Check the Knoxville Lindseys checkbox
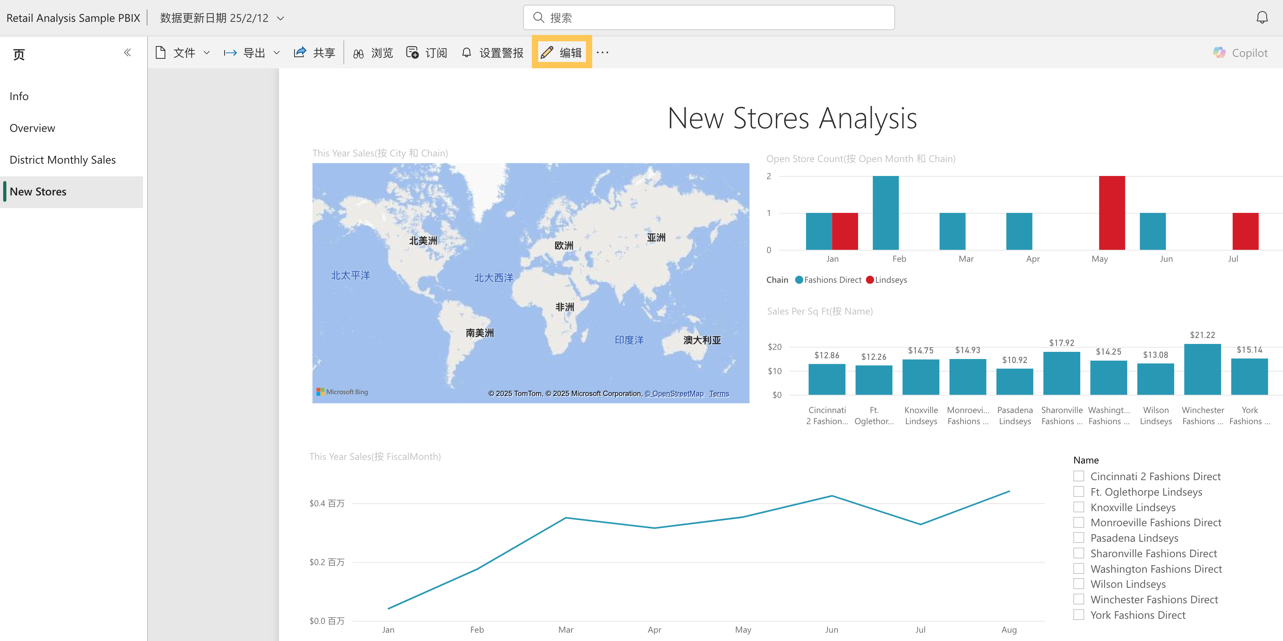Viewport: 1283px width, 641px height. pos(1079,507)
